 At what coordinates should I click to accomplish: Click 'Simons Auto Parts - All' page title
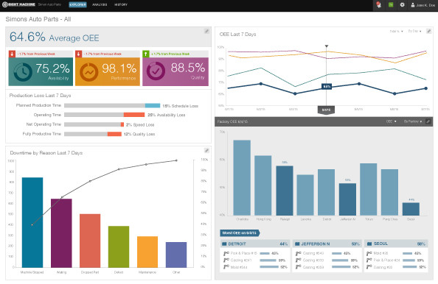(38, 19)
